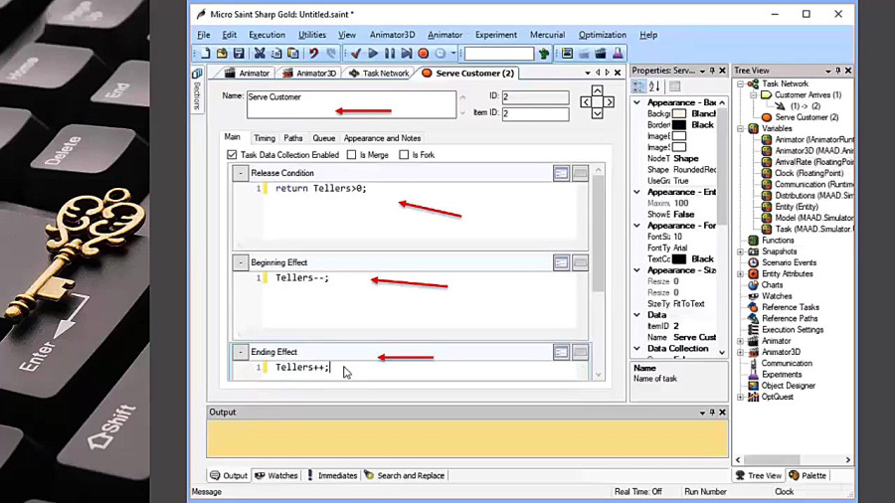Switch to the Palette tab

(x=807, y=475)
